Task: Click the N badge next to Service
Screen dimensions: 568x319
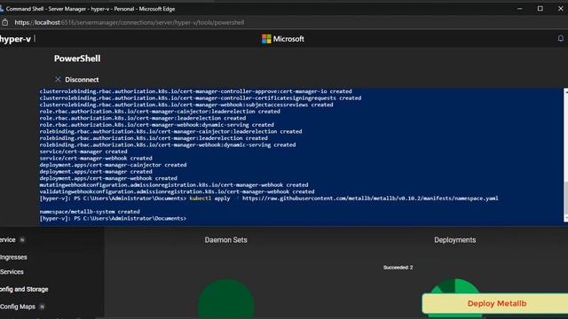Action: coord(22,240)
